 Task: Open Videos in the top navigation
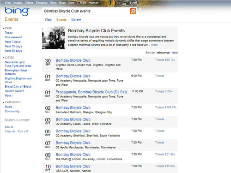point(29,3)
